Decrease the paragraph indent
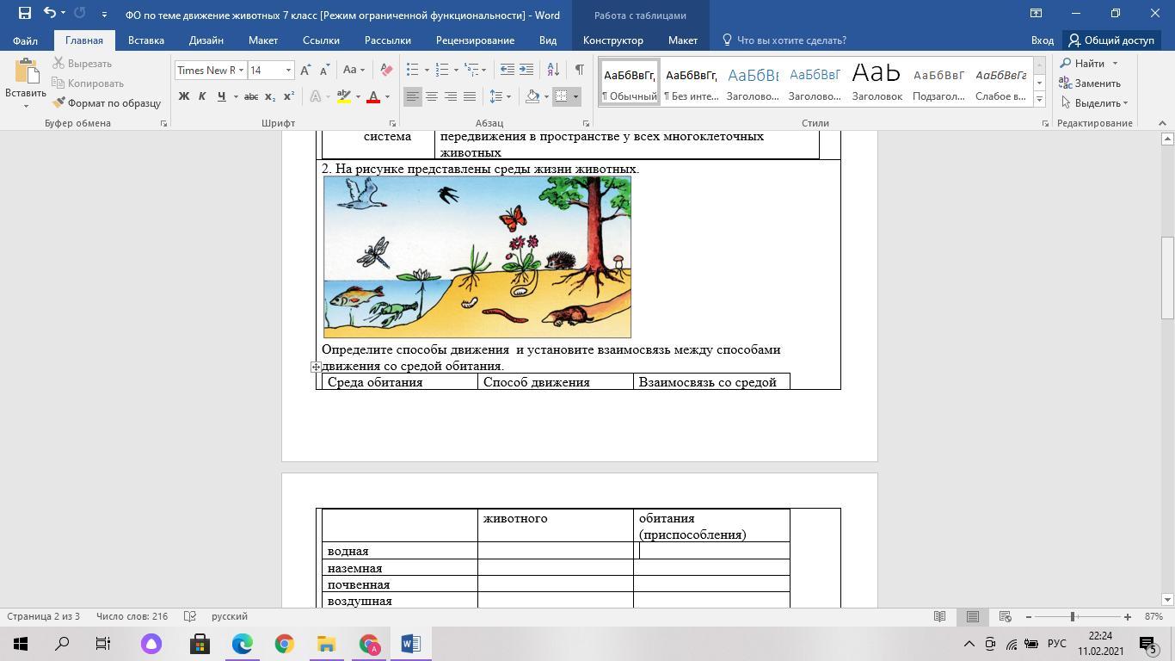Screen dimensions: 1175x661 pyautogui.click(x=508, y=71)
